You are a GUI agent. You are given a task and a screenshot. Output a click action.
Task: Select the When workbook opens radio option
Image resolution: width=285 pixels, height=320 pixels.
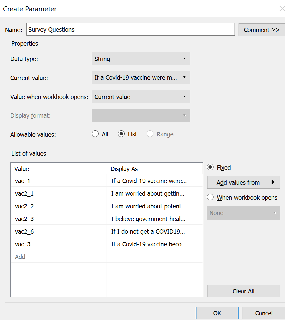pyautogui.click(x=210, y=197)
